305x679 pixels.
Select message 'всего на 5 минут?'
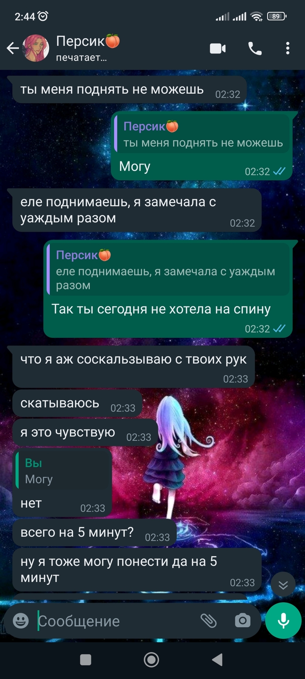94,532
